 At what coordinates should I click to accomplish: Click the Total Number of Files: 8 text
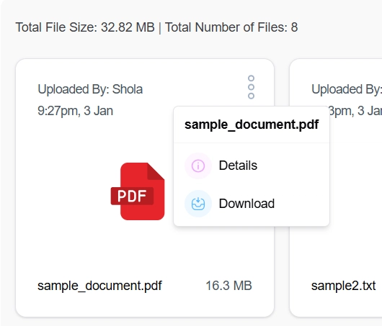(231, 27)
